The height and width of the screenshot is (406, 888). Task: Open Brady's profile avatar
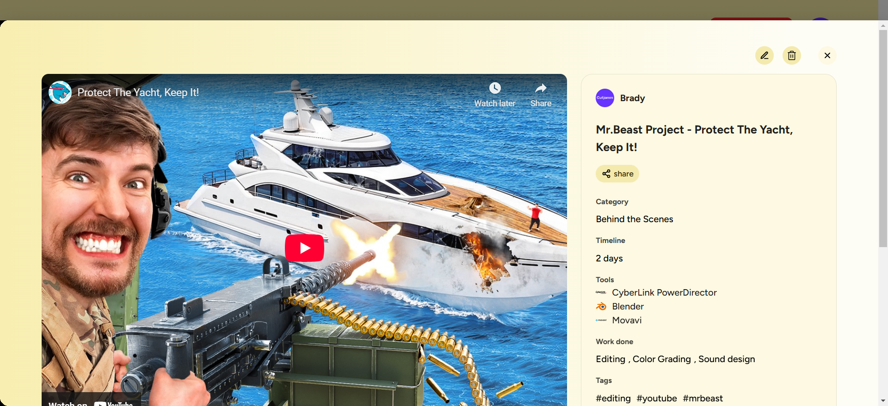(x=605, y=98)
